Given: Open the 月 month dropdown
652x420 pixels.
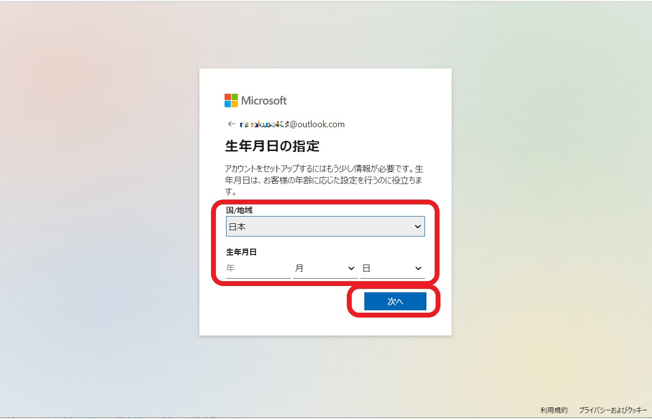Looking at the screenshot, I should pos(326,268).
